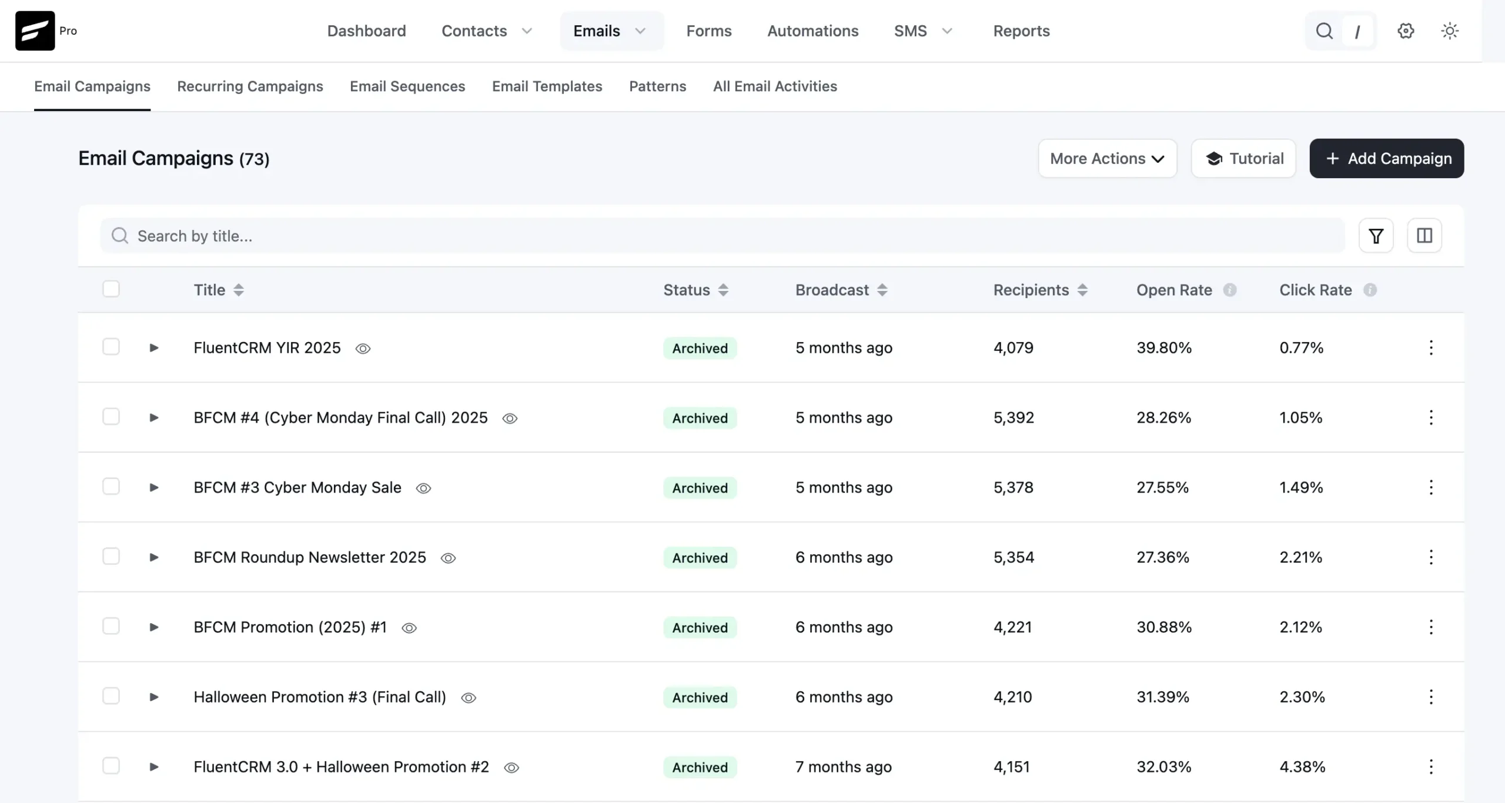Open Reports from top nav
1505x803 pixels.
[x=1021, y=31]
